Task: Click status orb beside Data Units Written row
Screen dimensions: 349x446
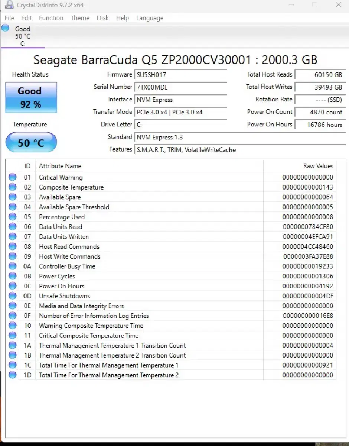Action: point(13,237)
